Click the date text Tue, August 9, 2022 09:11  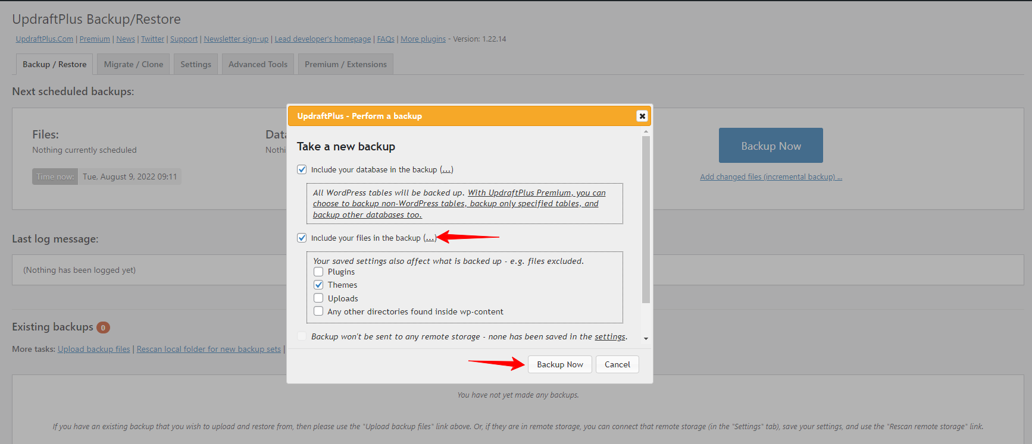click(130, 177)
